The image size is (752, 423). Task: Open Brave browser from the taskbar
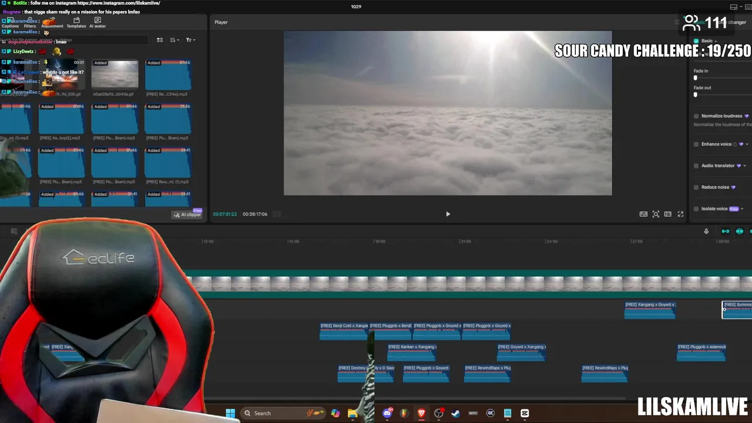pos(421,413)
